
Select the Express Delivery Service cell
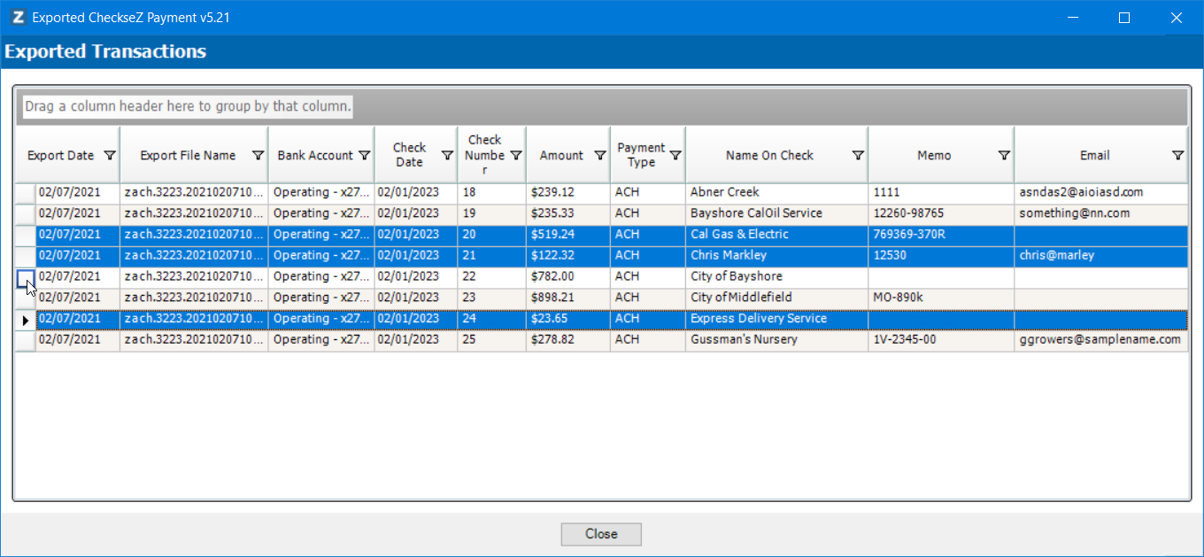tap(776, 319)
